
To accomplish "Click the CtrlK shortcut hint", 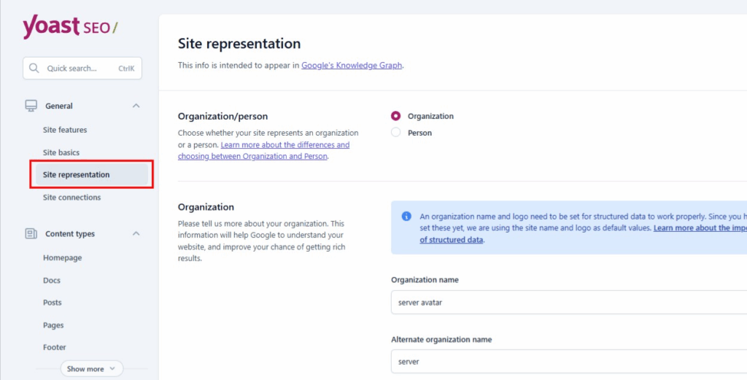I will [x=126, y=69].
